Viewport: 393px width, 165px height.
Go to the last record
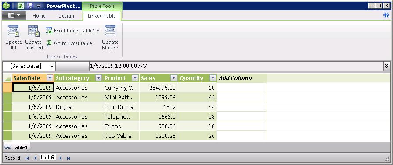coord(69,158)
